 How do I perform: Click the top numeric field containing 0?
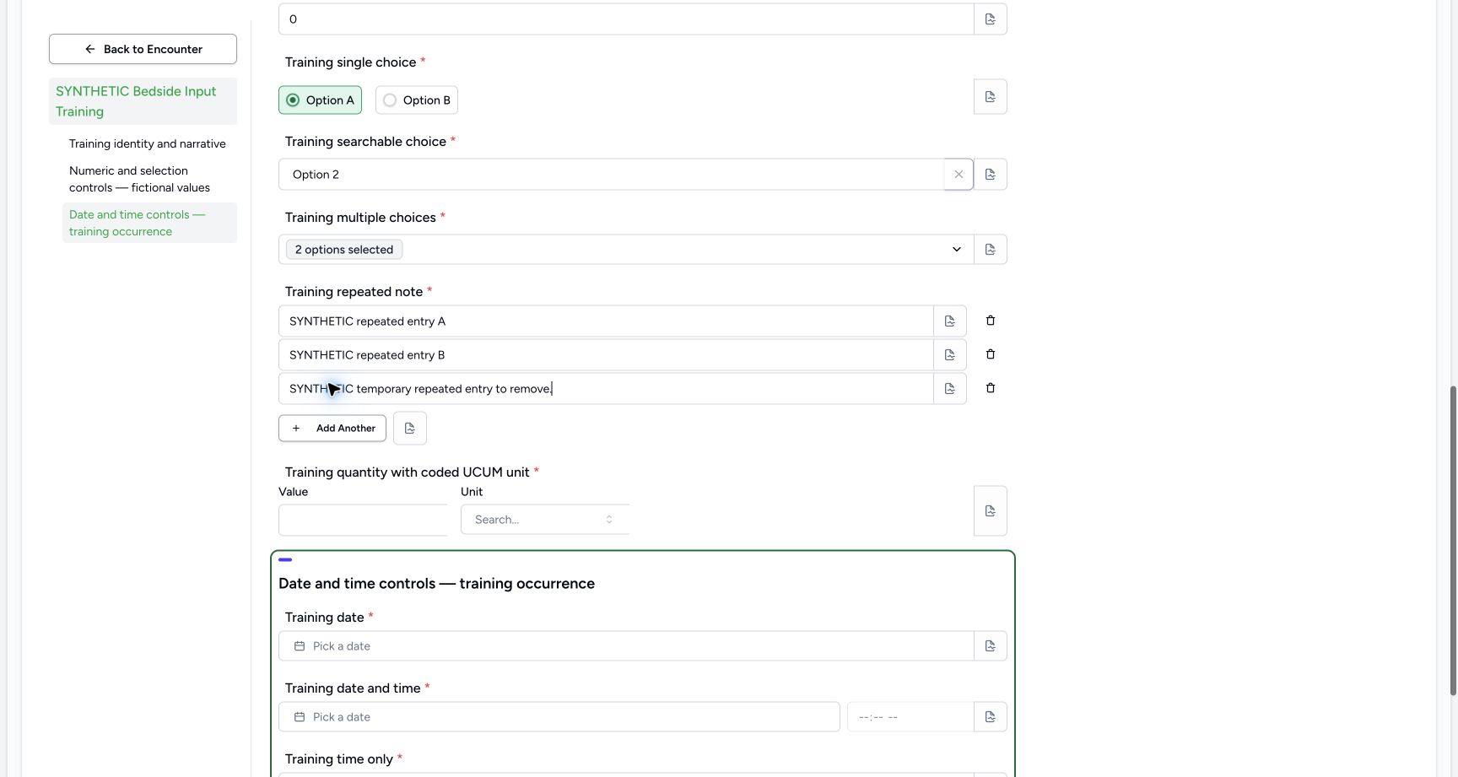[626, 19]
